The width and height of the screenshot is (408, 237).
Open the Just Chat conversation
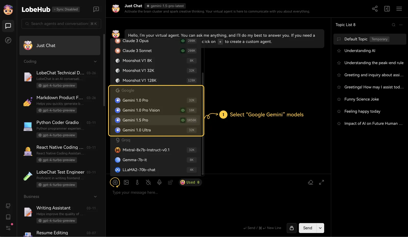60,46
